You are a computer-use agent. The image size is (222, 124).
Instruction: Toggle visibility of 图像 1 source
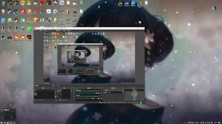pos(71,96)
